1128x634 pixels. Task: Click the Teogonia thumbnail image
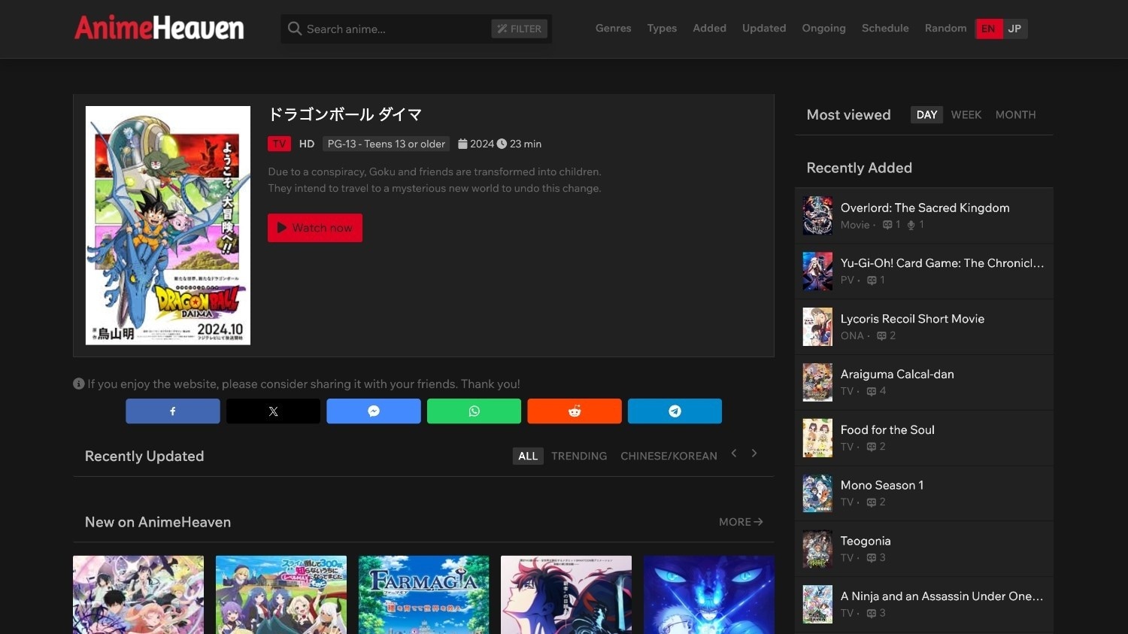click(817, 549)
